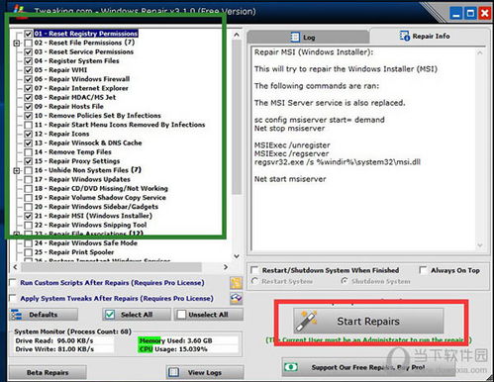This screenshot has width=494, height=382.
Task: Click the custom scripts icon beside Run Custom Scripts
Action: pos(236,283)
